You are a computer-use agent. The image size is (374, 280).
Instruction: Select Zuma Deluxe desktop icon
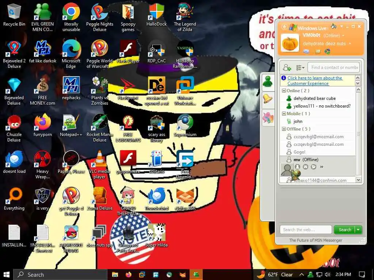[100, 199]
